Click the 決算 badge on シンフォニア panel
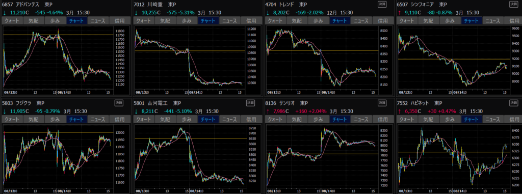522x194 pixels. click(514, 4)
